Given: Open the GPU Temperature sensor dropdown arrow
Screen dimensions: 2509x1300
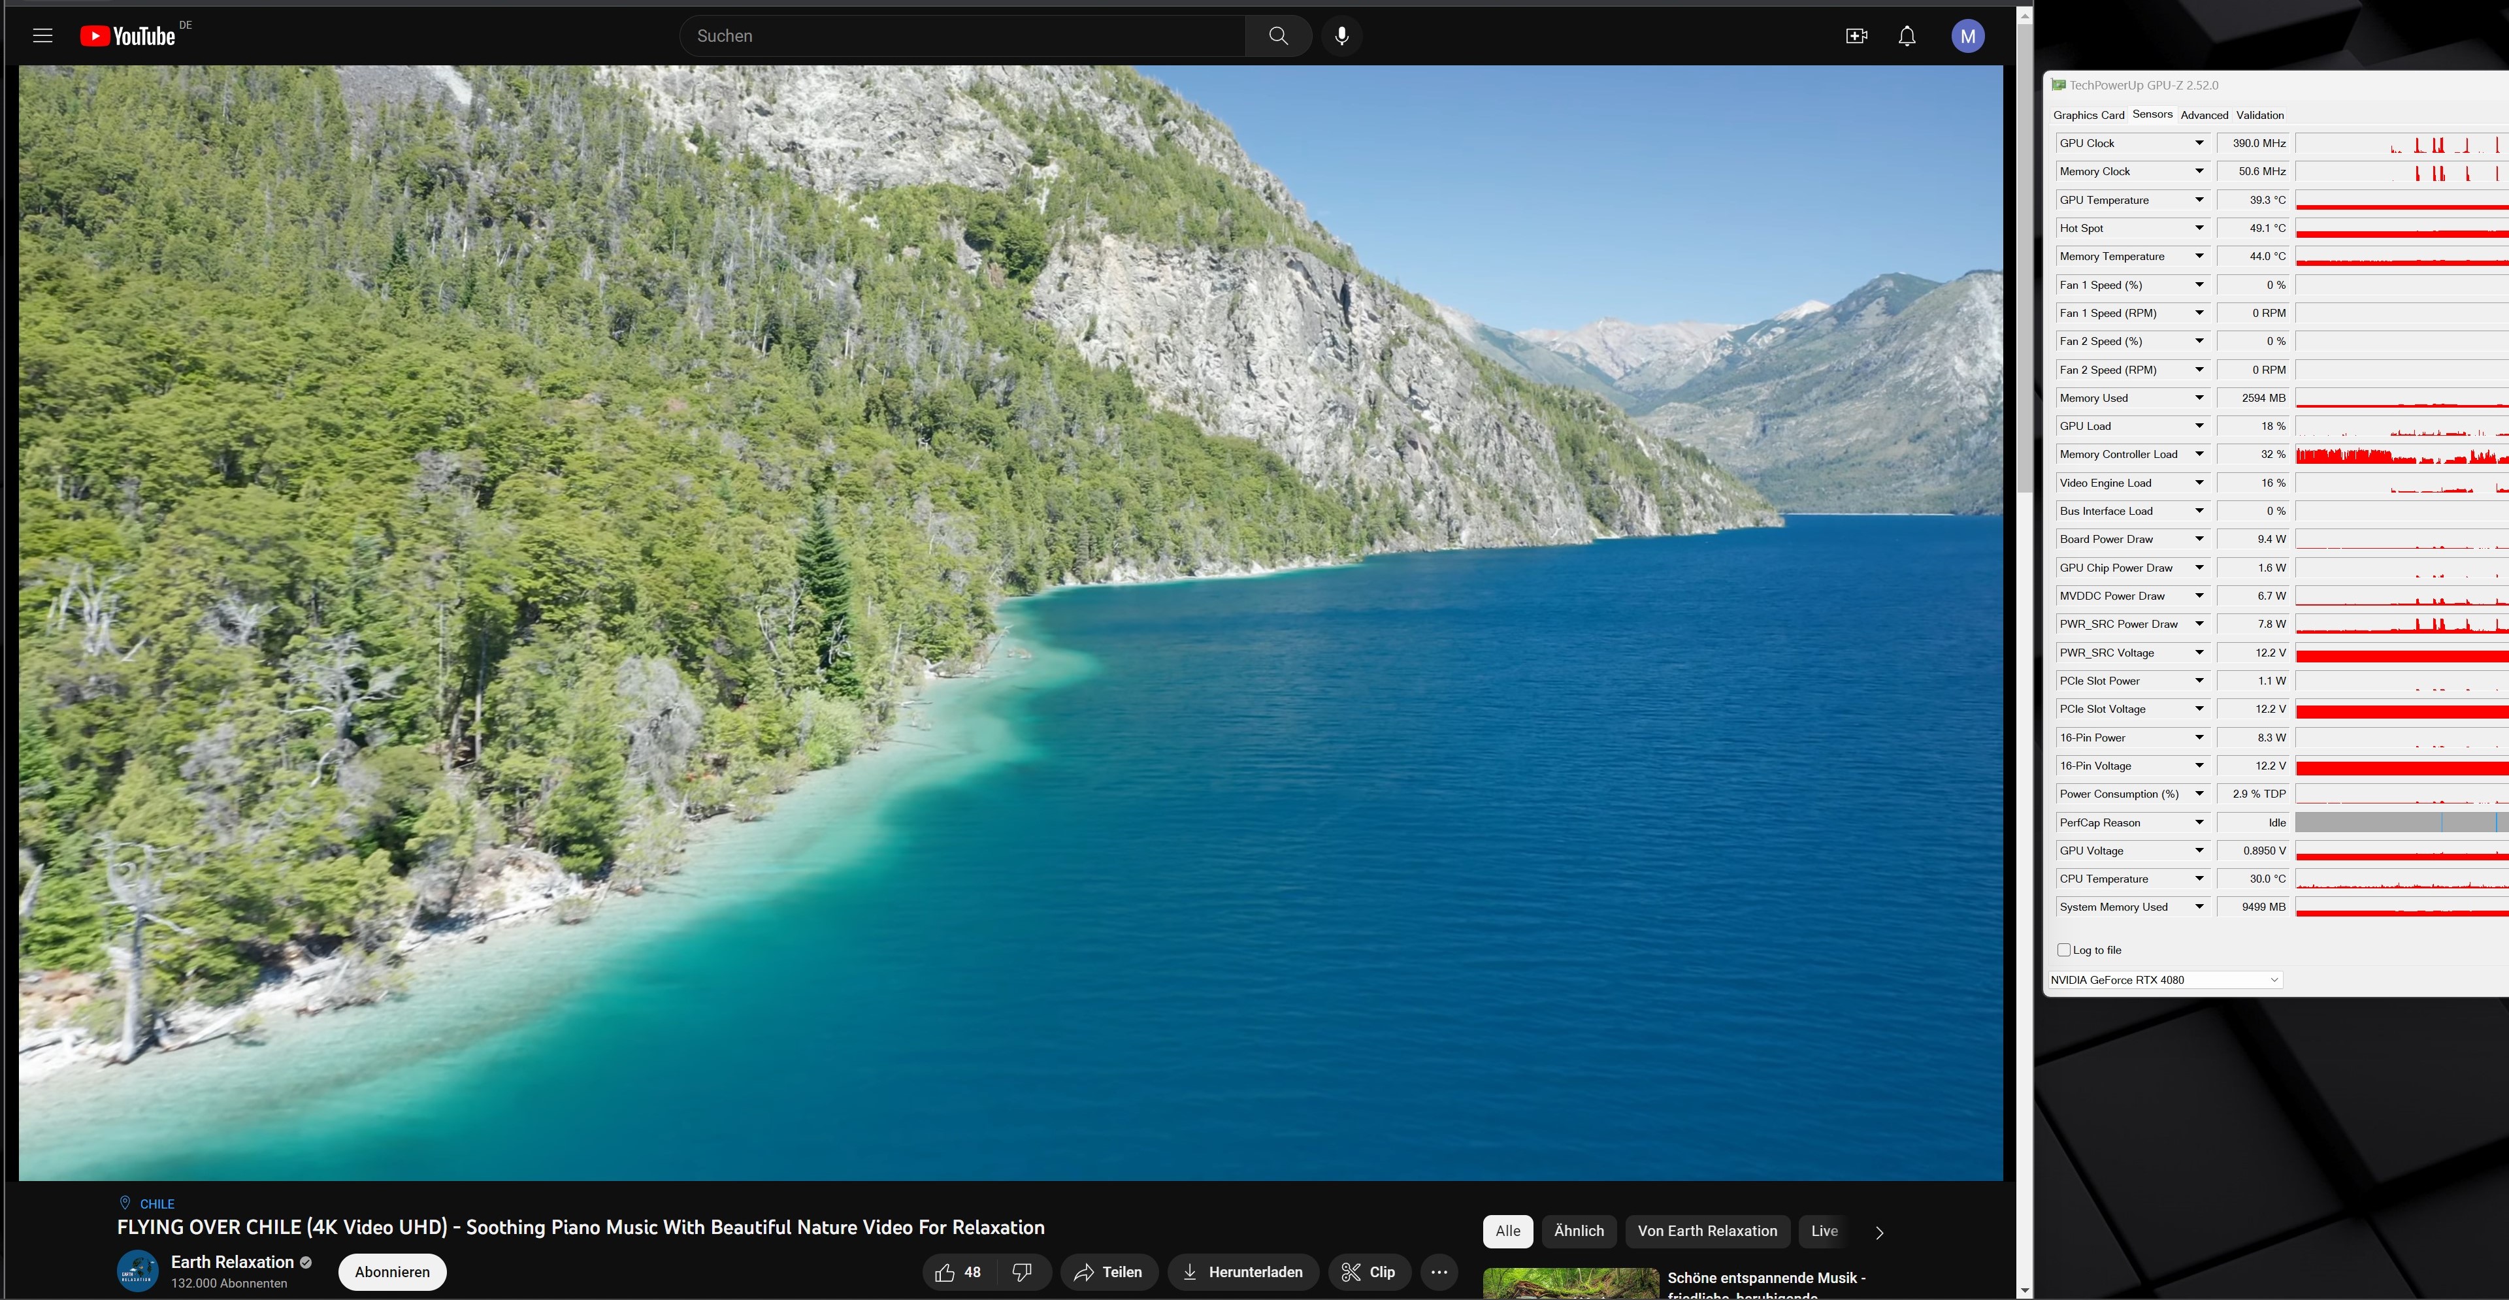Looking at the screenshot, I should [2198, 200].
